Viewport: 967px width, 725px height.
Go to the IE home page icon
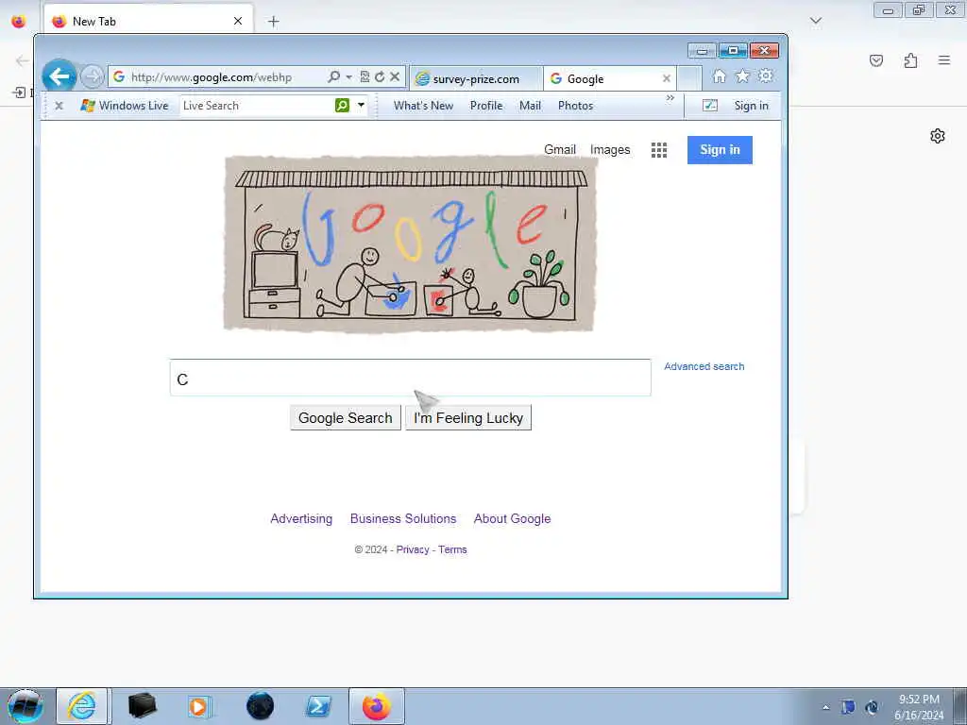(x=719, y=76)
